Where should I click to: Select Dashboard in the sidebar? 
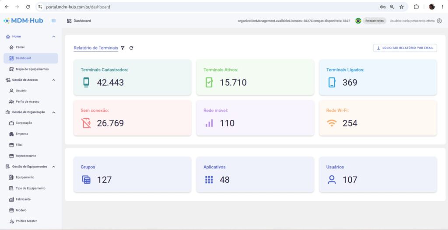pyautogui.click(x=31, y=58)
